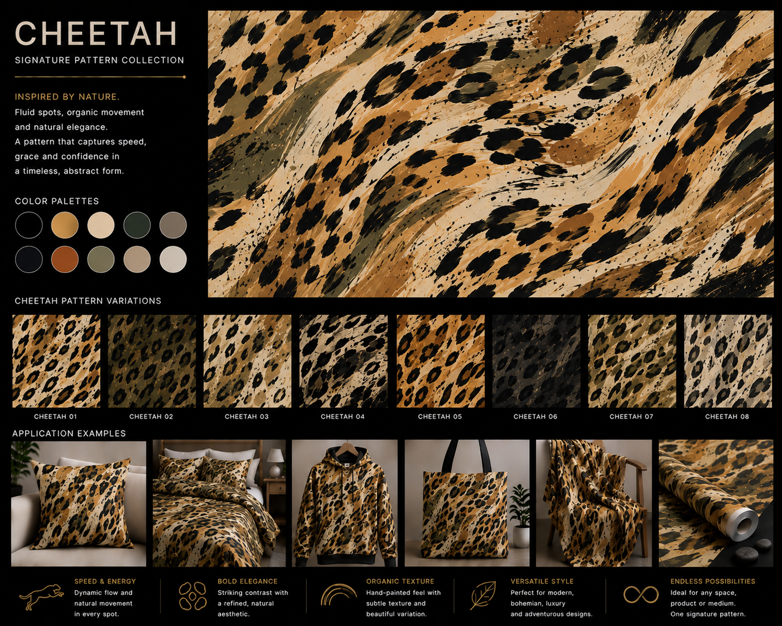Select the black swatch in the top palette row
The image size is (782, 626).
pos(29,225)
